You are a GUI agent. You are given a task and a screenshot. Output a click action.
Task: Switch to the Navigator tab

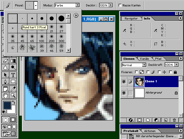(131, 19)
